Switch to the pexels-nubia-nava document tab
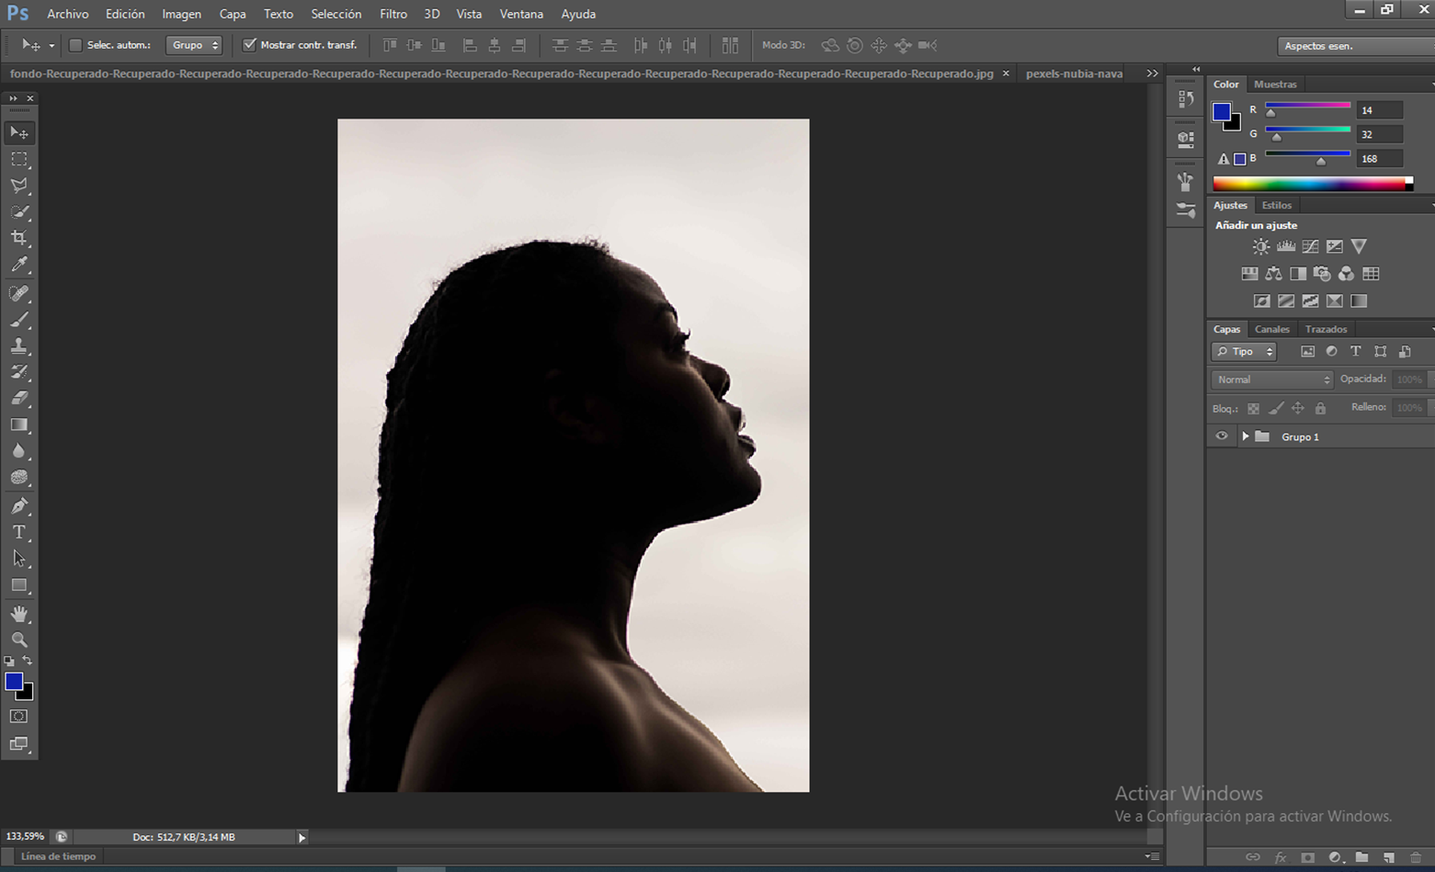 (1075, 74)
